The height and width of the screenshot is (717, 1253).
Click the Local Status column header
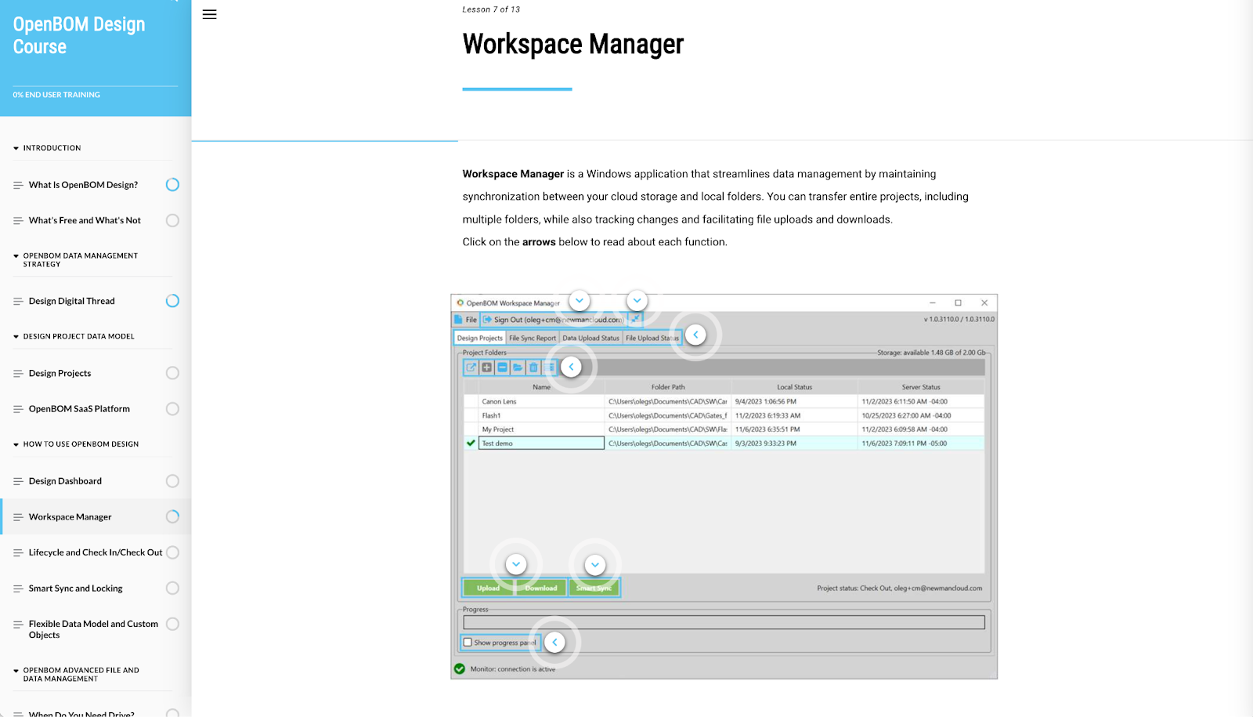[794, 387]
